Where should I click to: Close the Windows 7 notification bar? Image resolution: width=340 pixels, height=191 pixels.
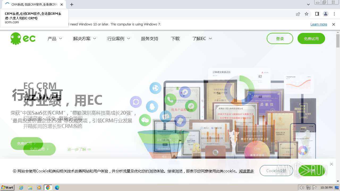334,24
